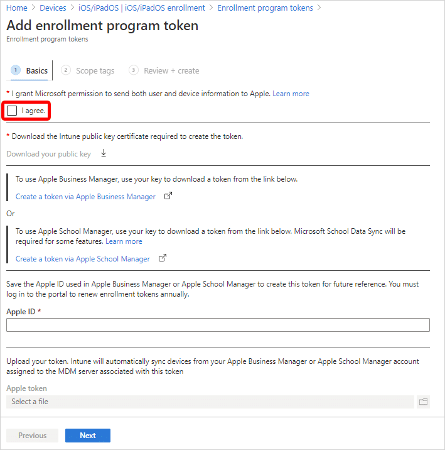Click the Home breadcrumb link
This screenshot has width=445, height=450.
pos(16,8)
